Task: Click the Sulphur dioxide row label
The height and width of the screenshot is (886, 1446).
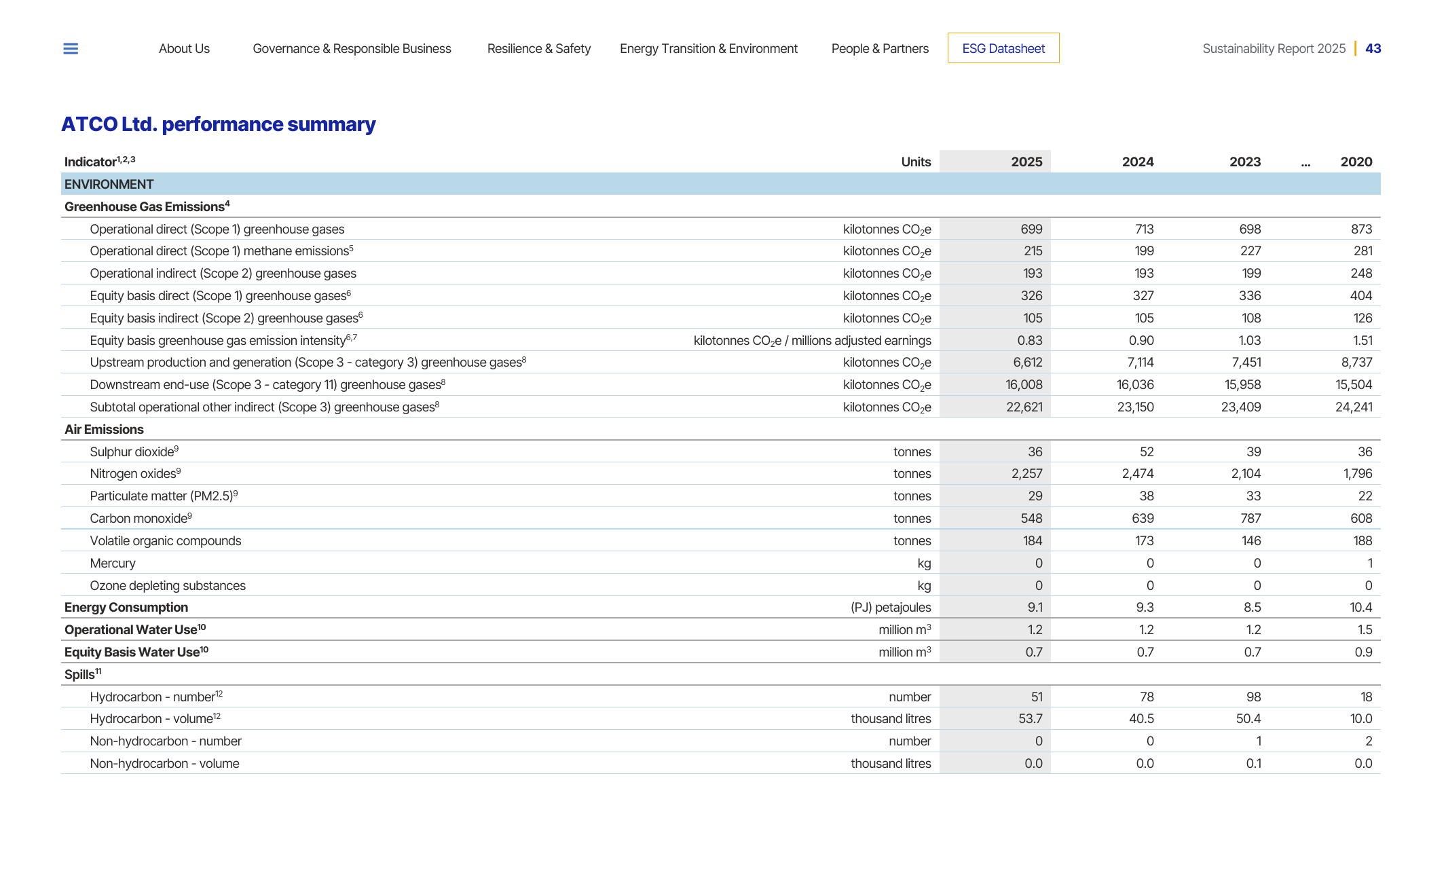Action: tap(134, 452)
